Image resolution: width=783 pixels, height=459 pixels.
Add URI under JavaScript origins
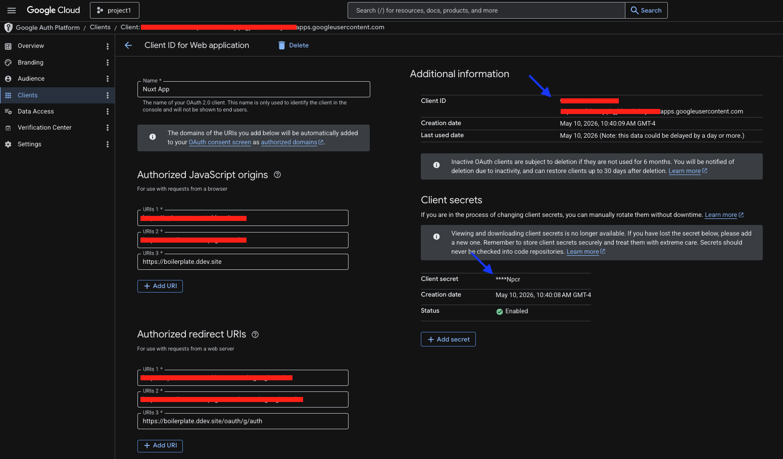click(x=160, y=286)
